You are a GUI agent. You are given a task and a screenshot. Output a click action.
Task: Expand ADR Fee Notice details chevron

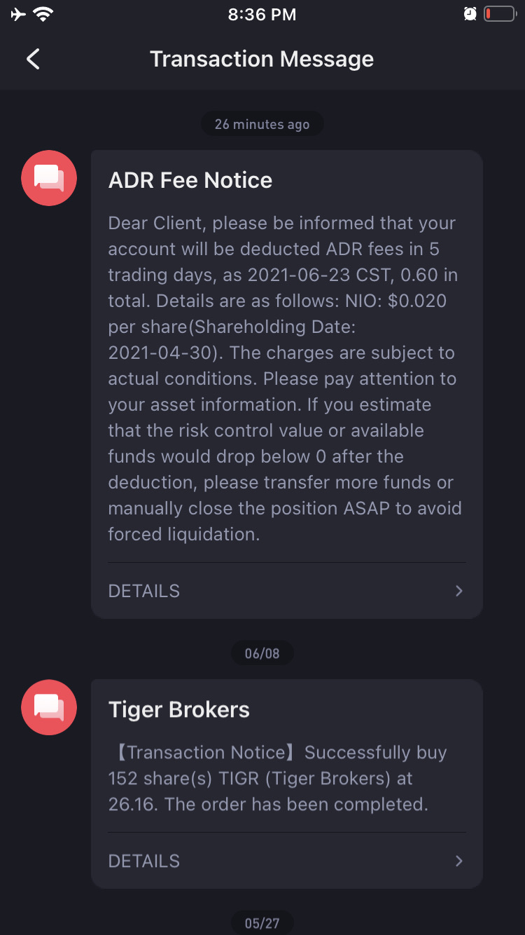point(459,591)
